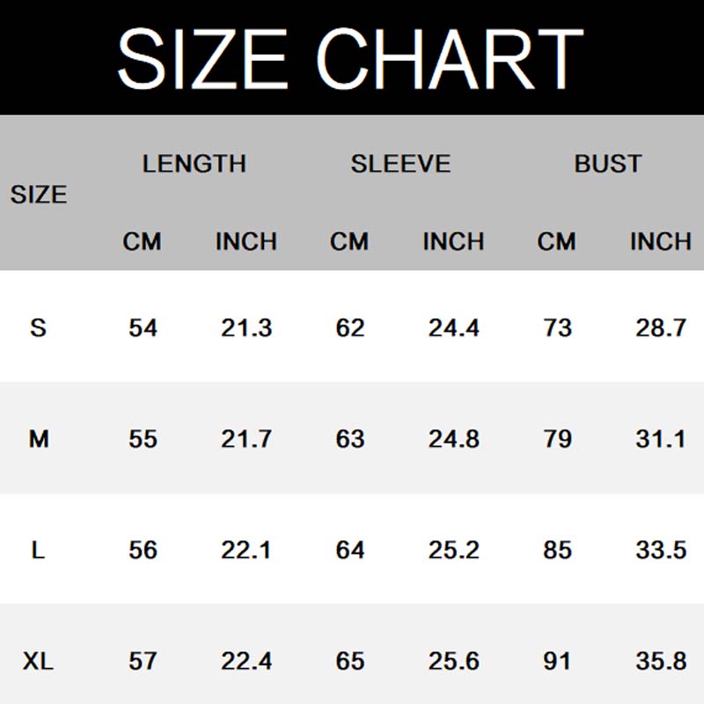Viewport: 704px width, 704px height.
Task: Select the SLEEVE column header
Action: 400,164
